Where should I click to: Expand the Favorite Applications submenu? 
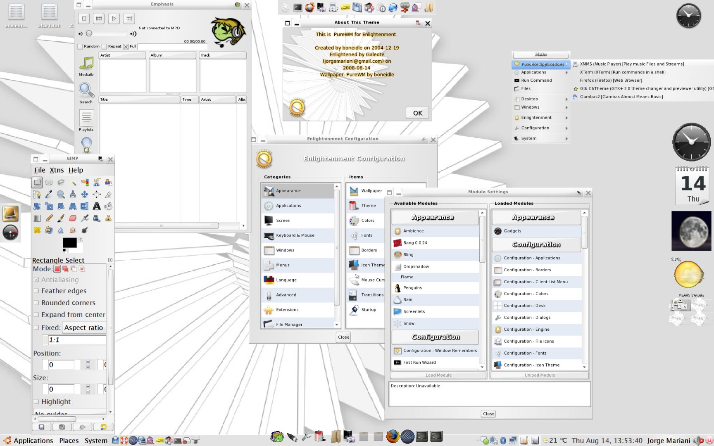pos(541,64)
